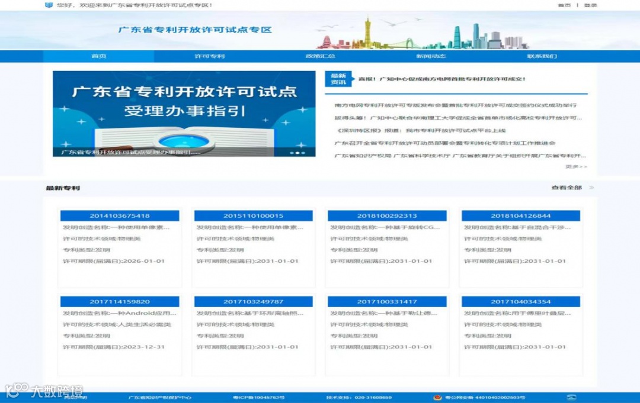Click 查看全部 in the latest patents section
The height and width of the screenshot is (403, 640).
tap(567, 188)
